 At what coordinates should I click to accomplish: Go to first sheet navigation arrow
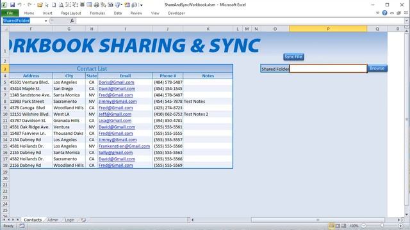click(4, 220)
